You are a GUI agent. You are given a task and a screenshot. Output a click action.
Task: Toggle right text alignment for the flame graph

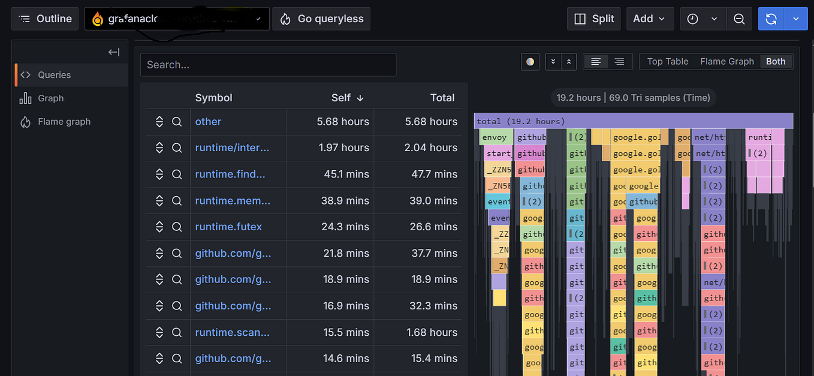click(x=617, y=61)
